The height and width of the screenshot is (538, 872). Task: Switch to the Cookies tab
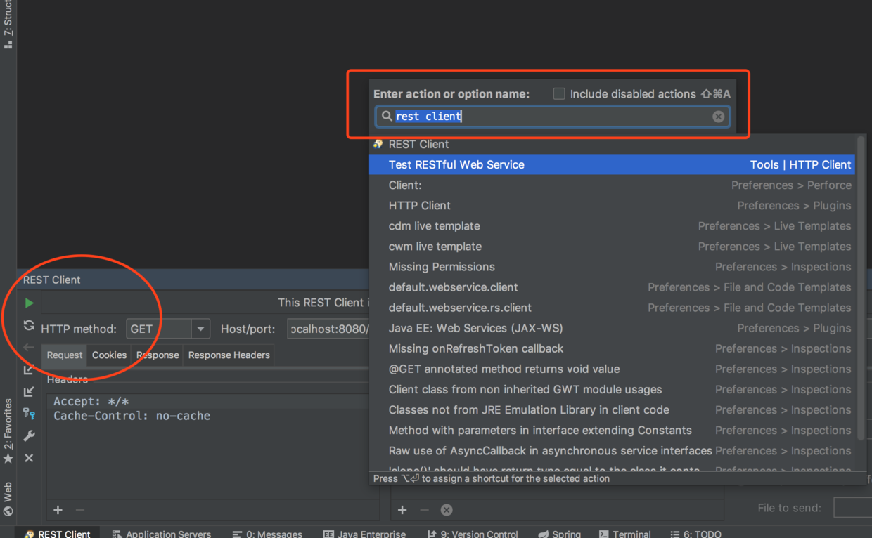(109, 355)
